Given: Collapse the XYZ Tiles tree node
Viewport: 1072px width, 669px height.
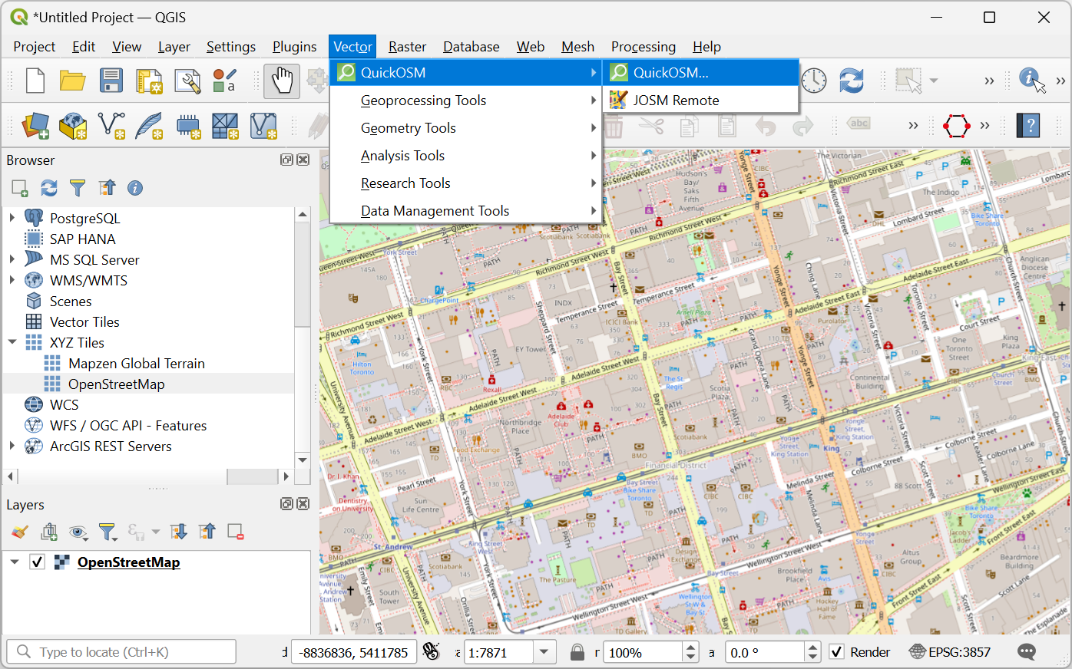Looking at the screenshot, I should (x=12, y=342).
